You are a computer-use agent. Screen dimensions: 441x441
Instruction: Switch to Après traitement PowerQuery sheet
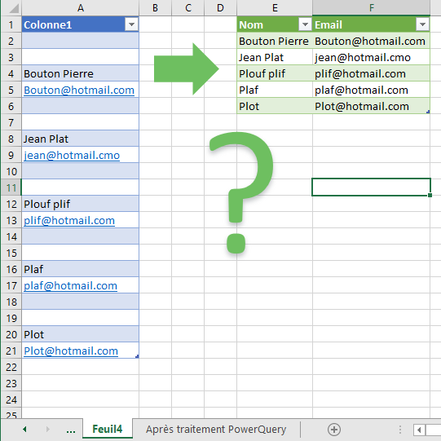pos(216,430)
